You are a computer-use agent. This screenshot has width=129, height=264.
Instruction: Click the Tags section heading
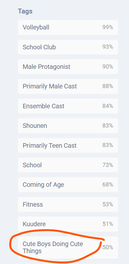[x=25, y=11]
